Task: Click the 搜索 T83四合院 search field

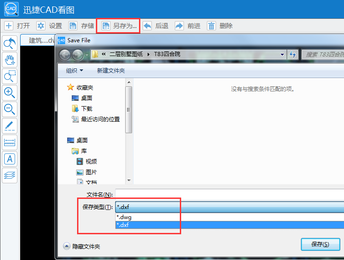Action: pyautogui.click(x=323, y=54)
